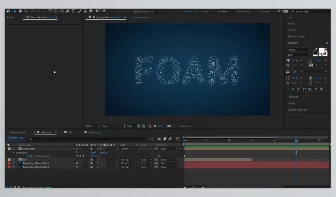Expand the Content-Aware Fill panel
336x197 pixels.
[x=297, y=110]
